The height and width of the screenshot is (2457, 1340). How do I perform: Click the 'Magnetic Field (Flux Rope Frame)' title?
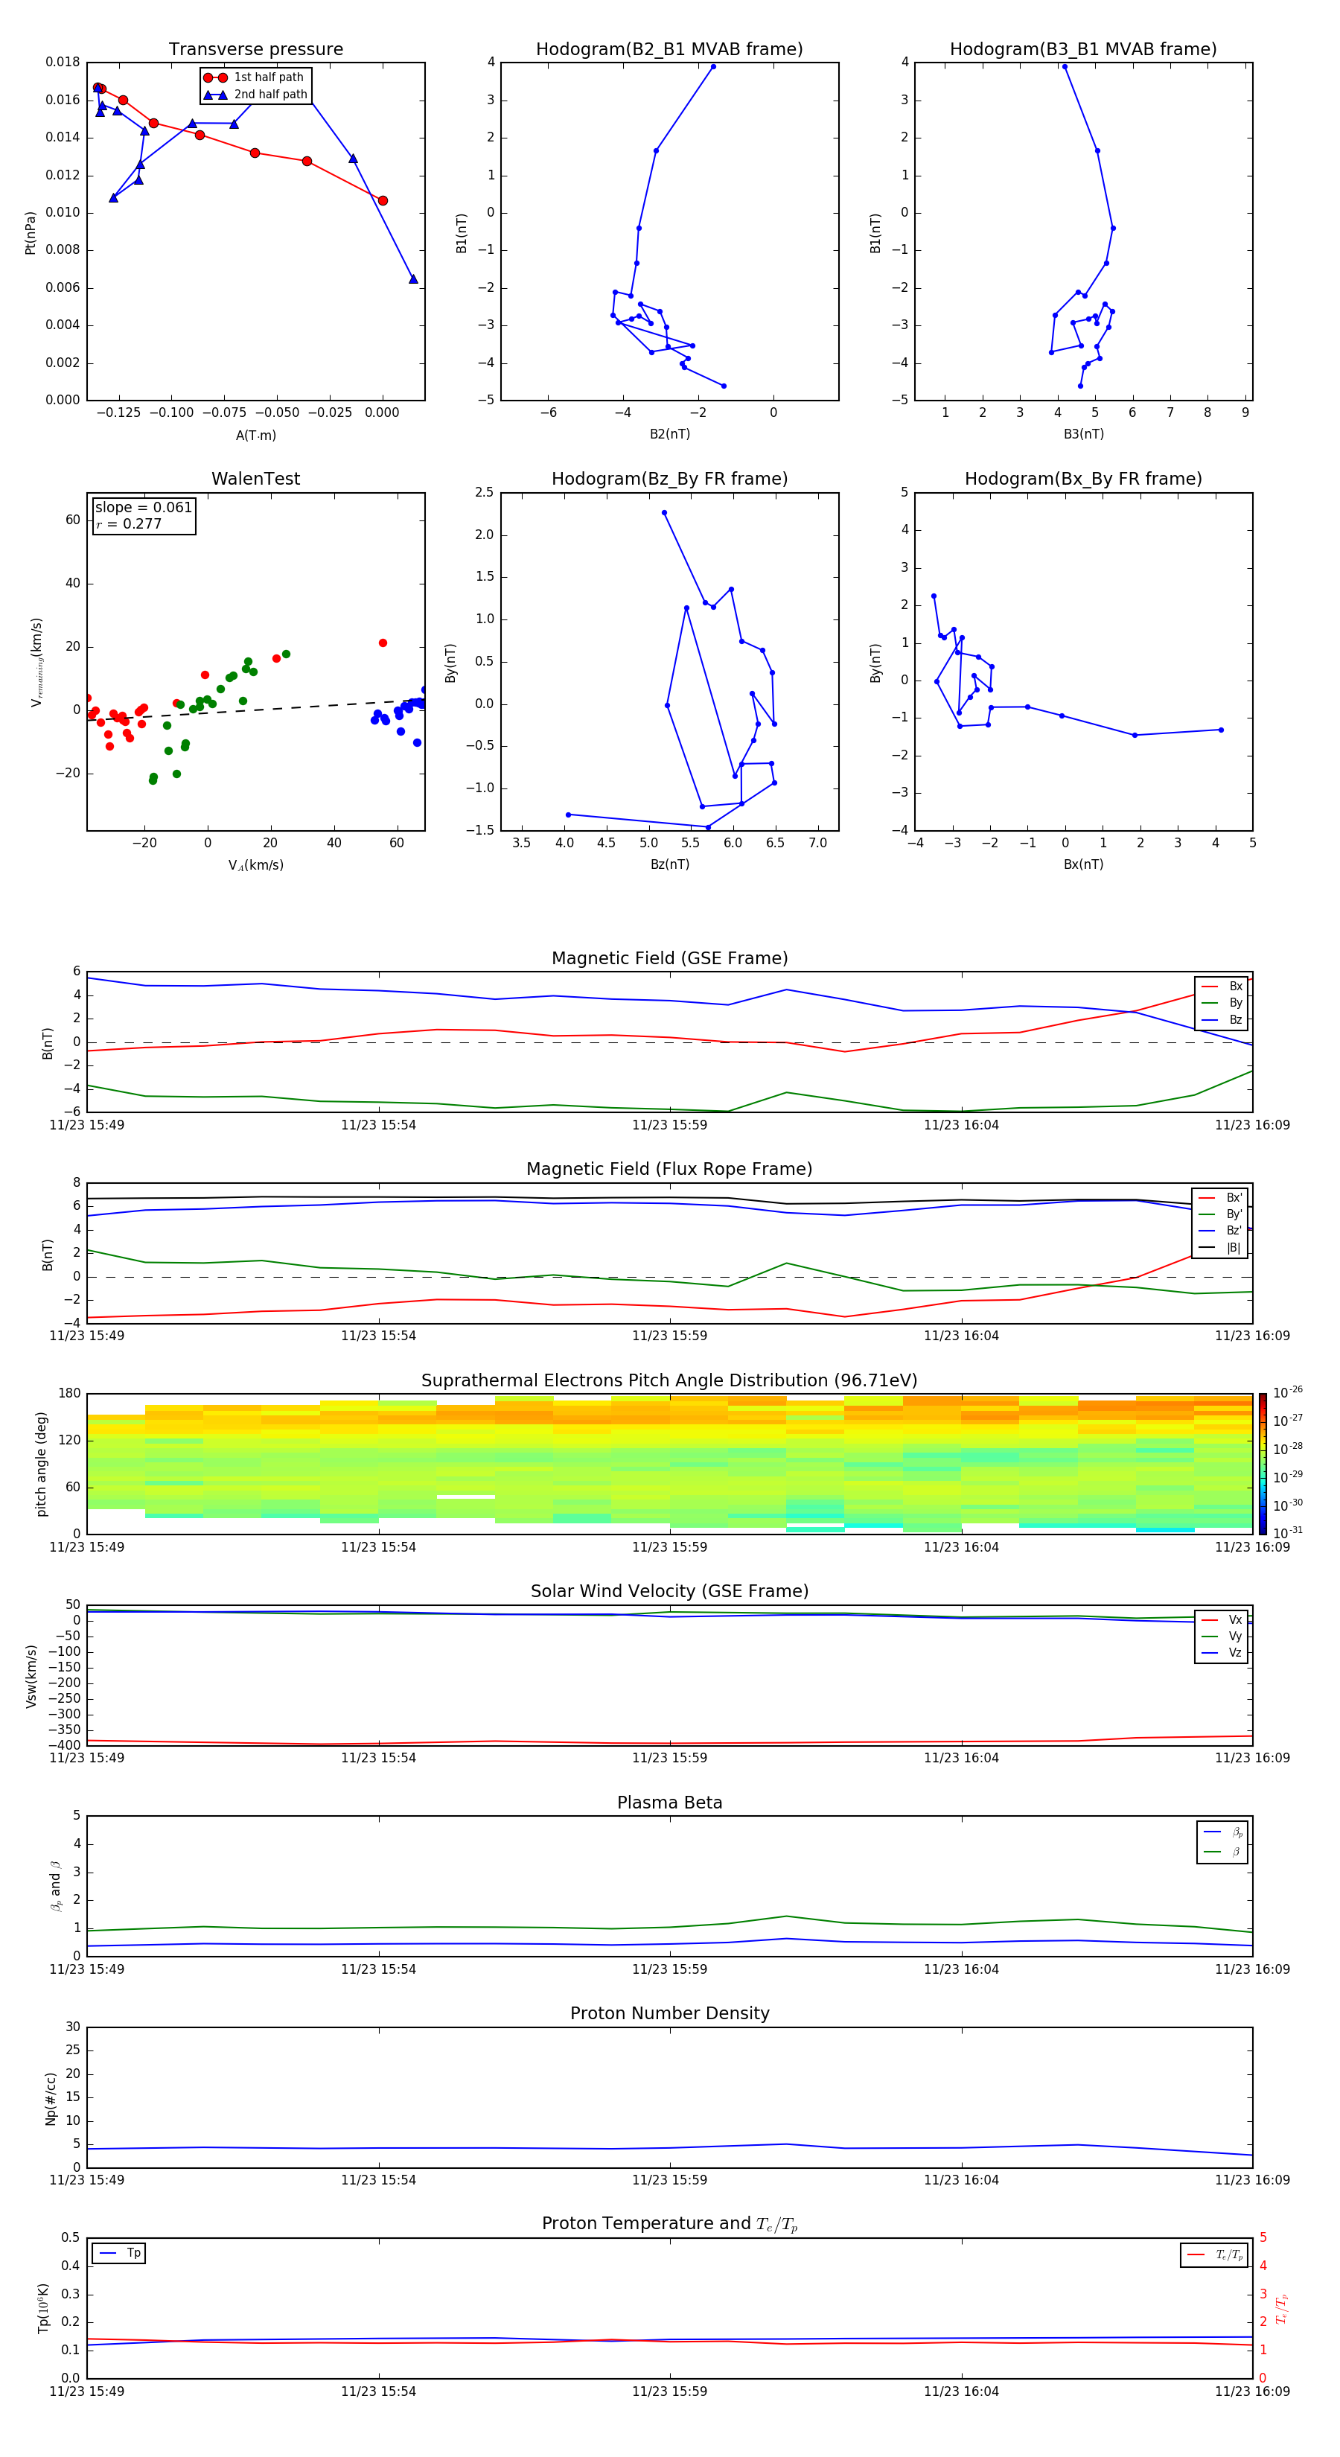[x=669, y=1170]
